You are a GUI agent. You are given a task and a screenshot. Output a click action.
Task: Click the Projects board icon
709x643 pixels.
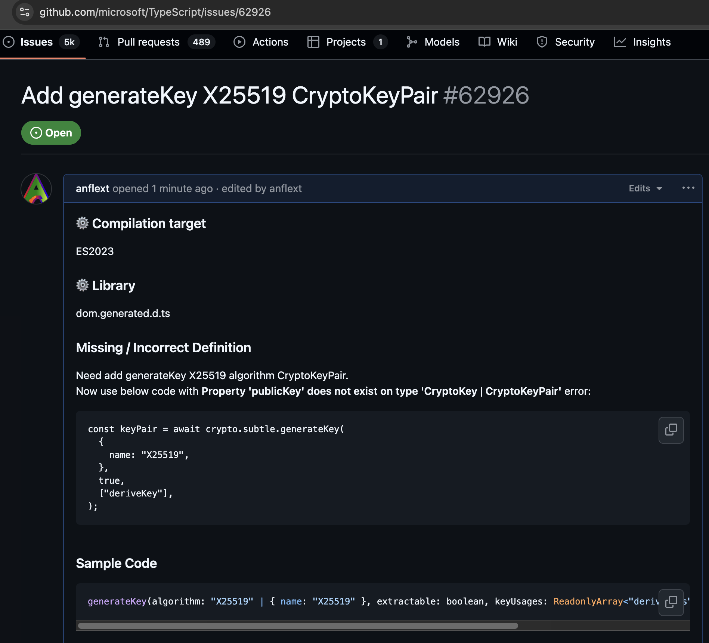click(313, 42)
